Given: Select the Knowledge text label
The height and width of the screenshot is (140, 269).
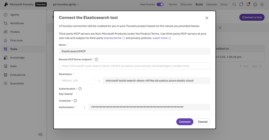Looking at the screenshot, I should click(x=17, y=58).
